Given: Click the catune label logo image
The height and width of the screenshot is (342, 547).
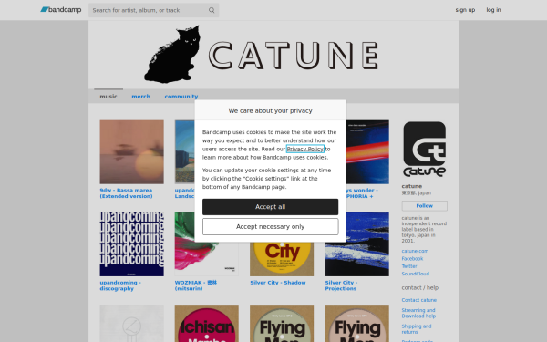Looking at the screenshot, I should [424, 149].
